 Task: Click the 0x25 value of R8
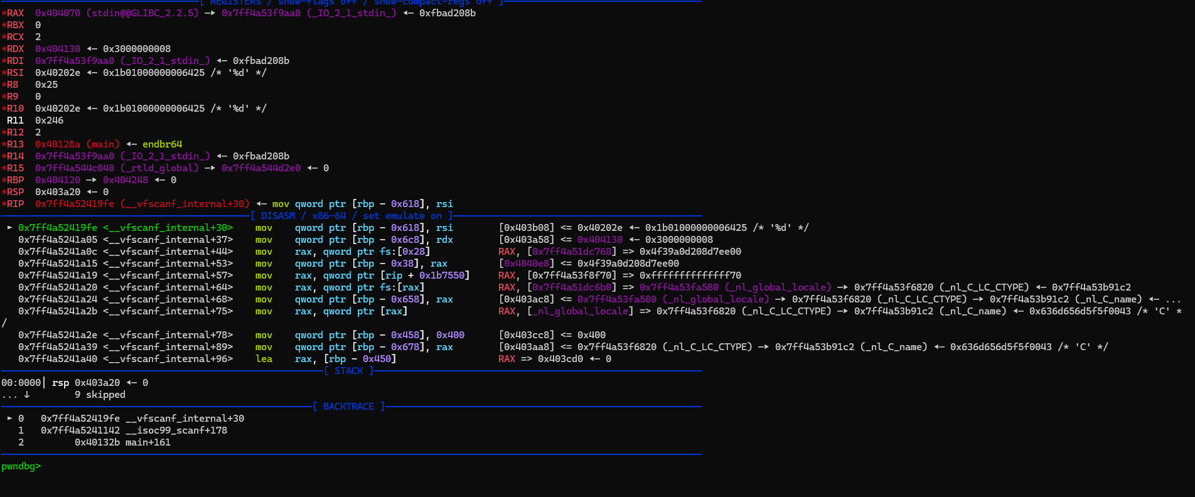click(46, 85)
